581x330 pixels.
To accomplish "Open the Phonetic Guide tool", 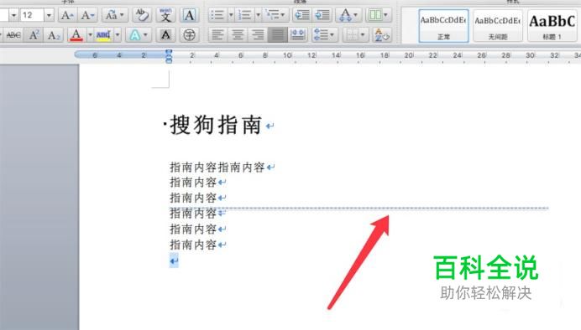I will click(x=165, y=15).
